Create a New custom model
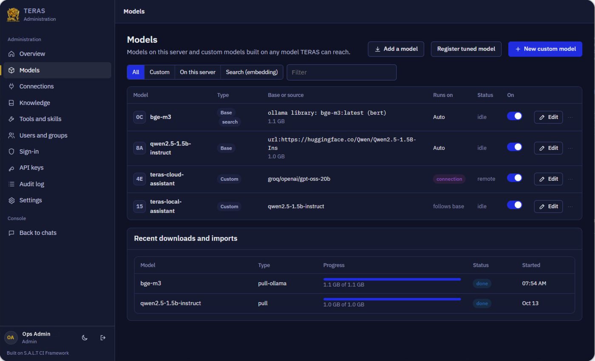The height and width of the screenshot is (361, 595). pyautogui.click(x=545, y=49)
